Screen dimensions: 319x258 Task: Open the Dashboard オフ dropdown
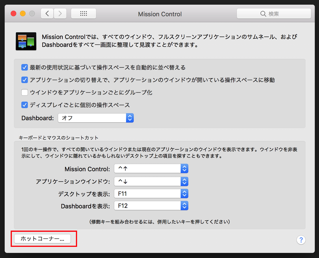(96, 118)
